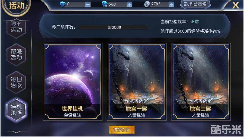Screen dimensions: 244x137
Task: Click the locked diamond currency icon
Action: [x=105, y=4]
